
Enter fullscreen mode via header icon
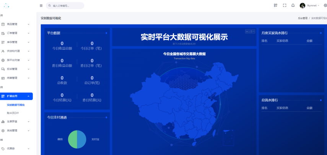(284, 5)
